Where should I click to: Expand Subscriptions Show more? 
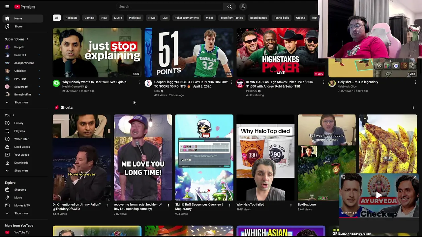23,102
